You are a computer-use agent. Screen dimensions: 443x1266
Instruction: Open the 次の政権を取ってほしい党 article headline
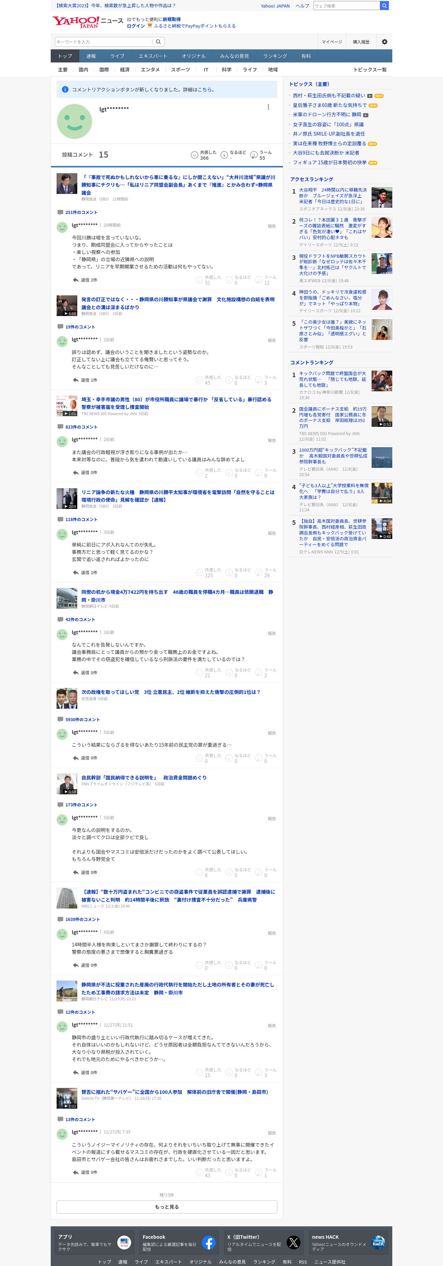[x=171, y=692]
